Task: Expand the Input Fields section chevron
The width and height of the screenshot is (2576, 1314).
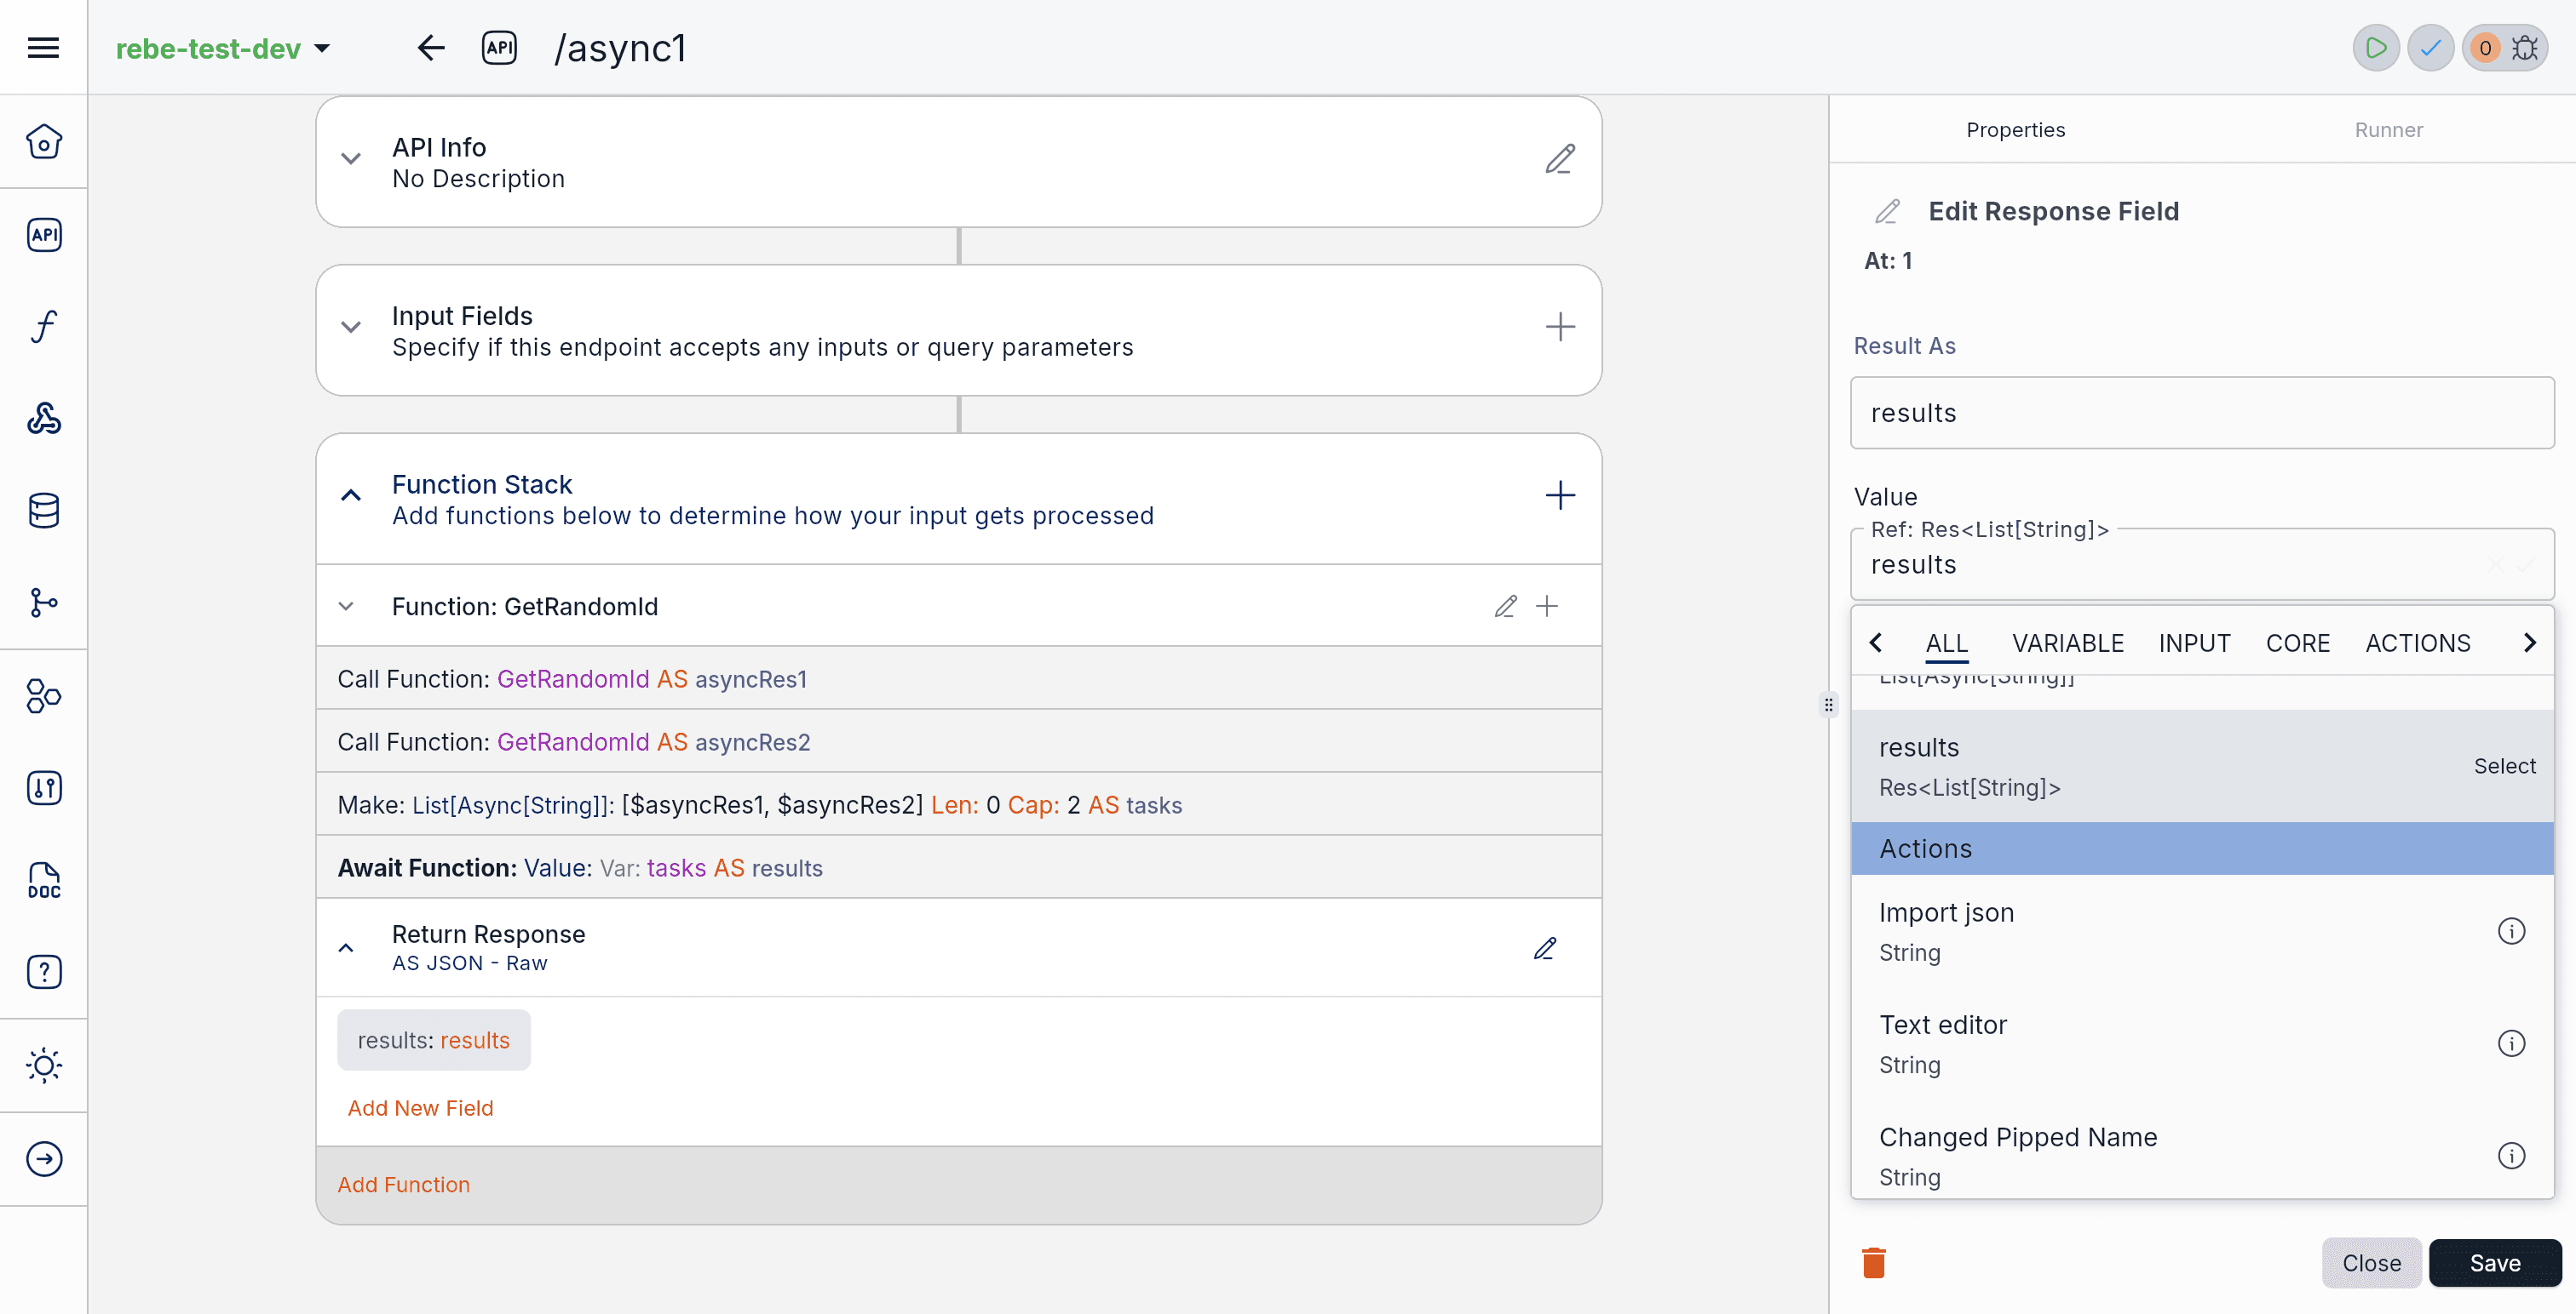Action: [x=350, y=327]
